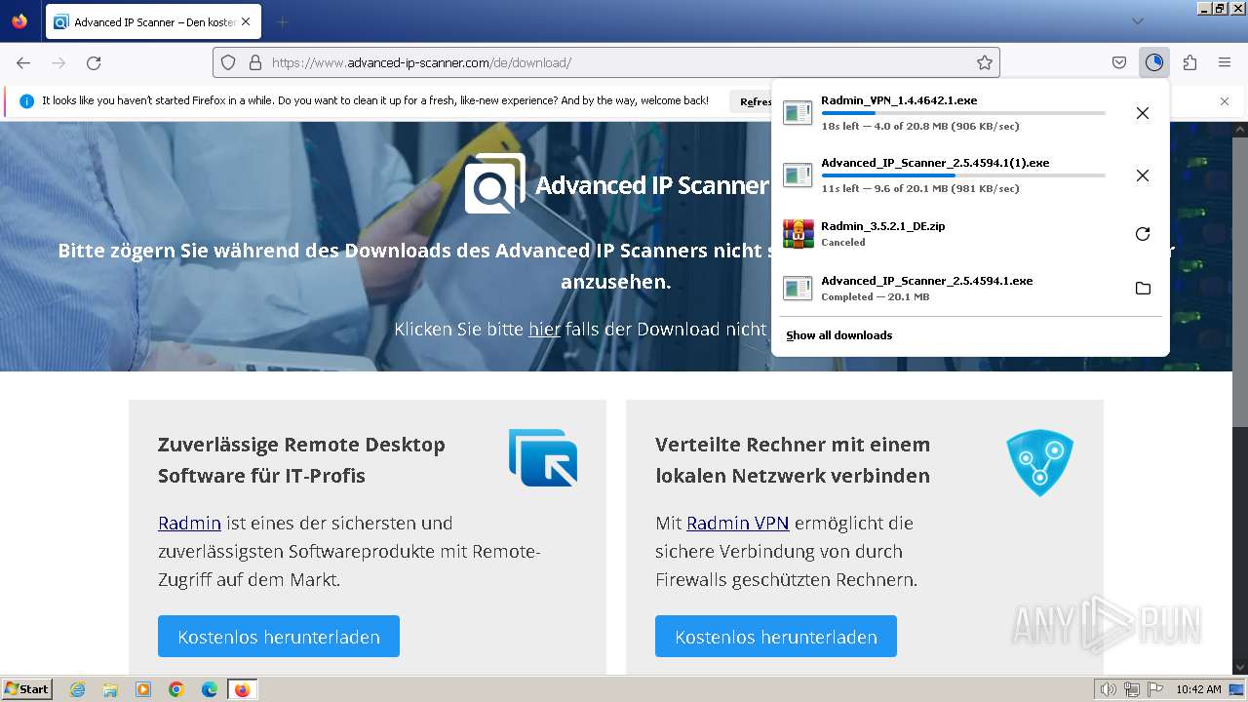Click the volume speaker tray icon

pos(1109,689)
